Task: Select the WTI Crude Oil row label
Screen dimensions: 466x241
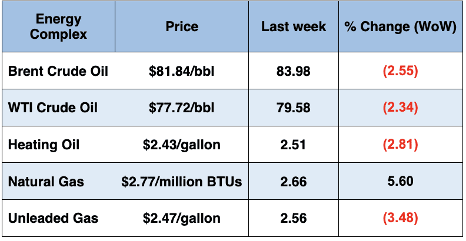Action: (x=53, y=108)
